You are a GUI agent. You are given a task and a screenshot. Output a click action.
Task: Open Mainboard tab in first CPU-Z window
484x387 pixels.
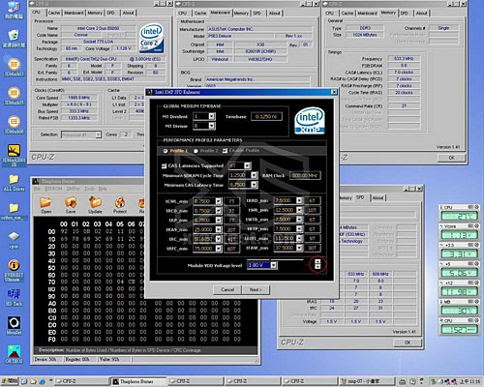click(x=74, y=13)
